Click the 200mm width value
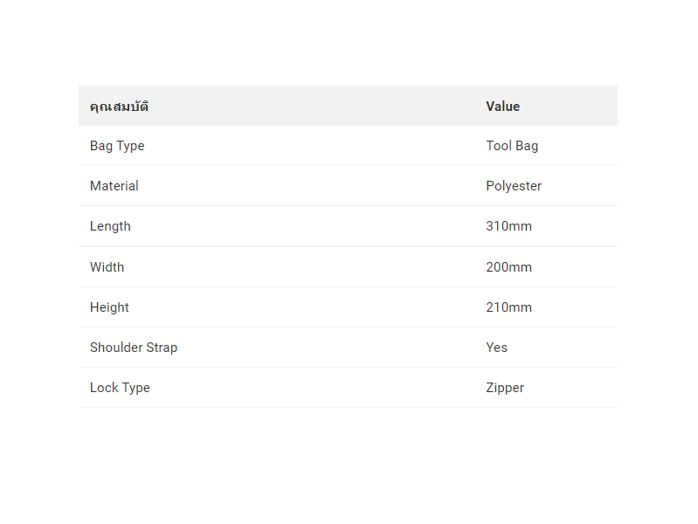This screenshot has width=698, height=524. coord(508,267)
